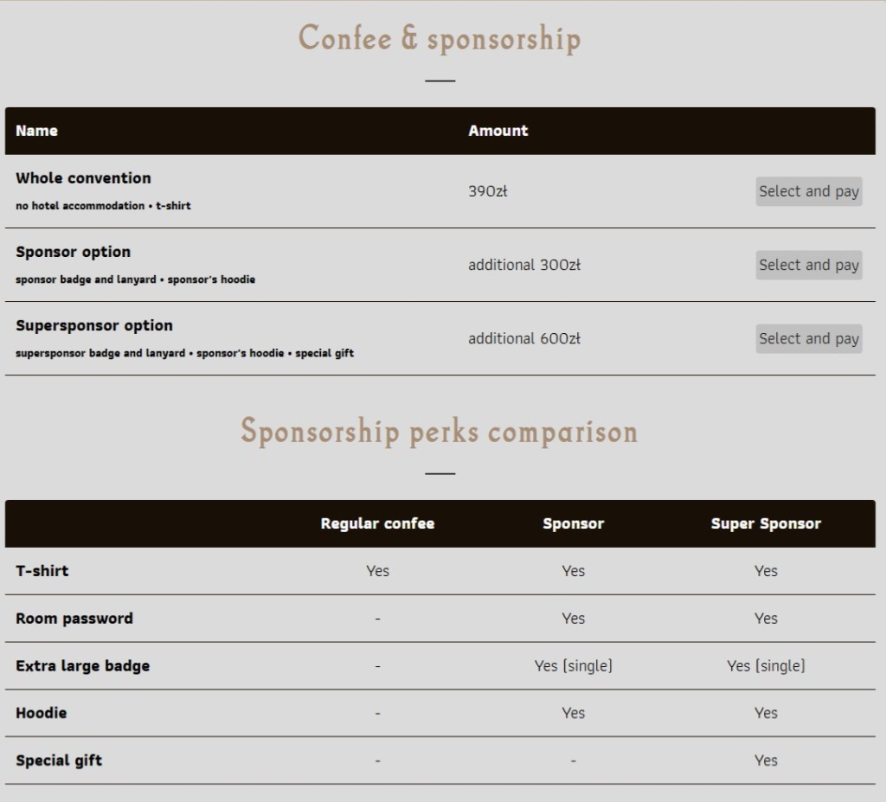Click the Super Sponsor column header
The image size is (886, 802).
[766, 523]
